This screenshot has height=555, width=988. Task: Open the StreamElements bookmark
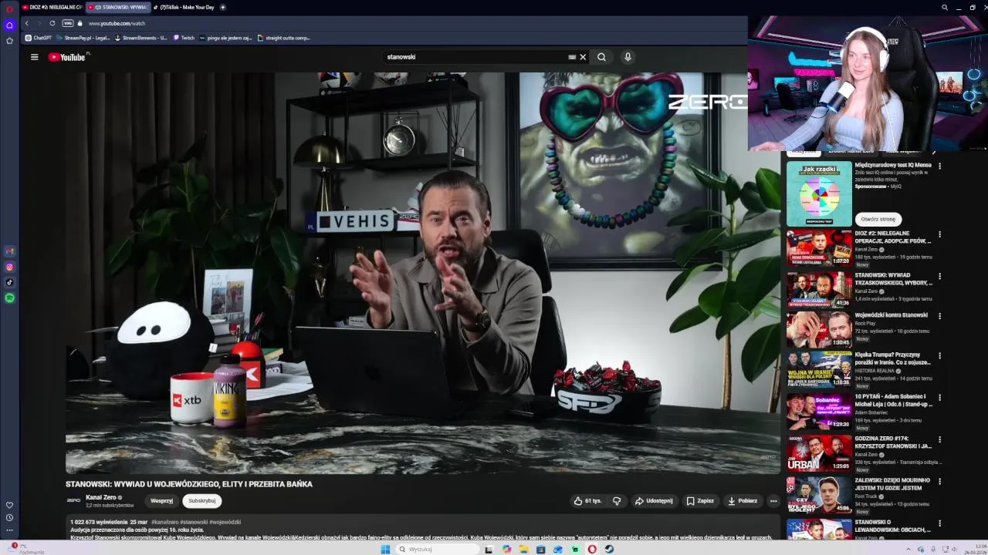click(x=141, y=38)
